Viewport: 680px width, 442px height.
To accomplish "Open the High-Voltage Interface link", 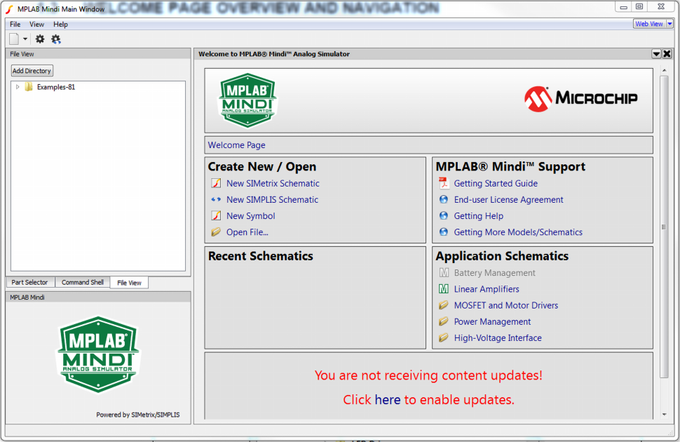I will (498, 337).
